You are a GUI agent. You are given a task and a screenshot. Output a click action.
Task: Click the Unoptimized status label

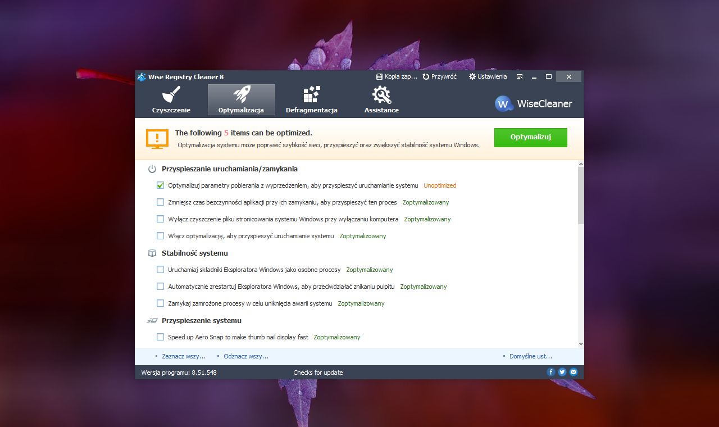(440, 185)
